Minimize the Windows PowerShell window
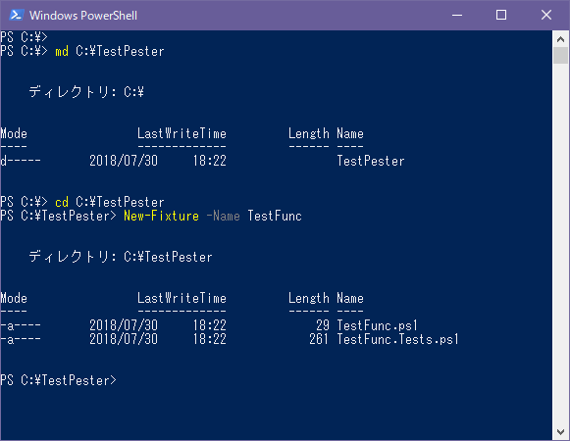 point(457,16)
